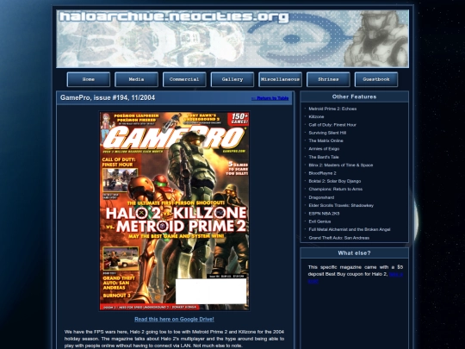
Task: Select Killzone in Other Features list
Action: [x=316, y=117]
